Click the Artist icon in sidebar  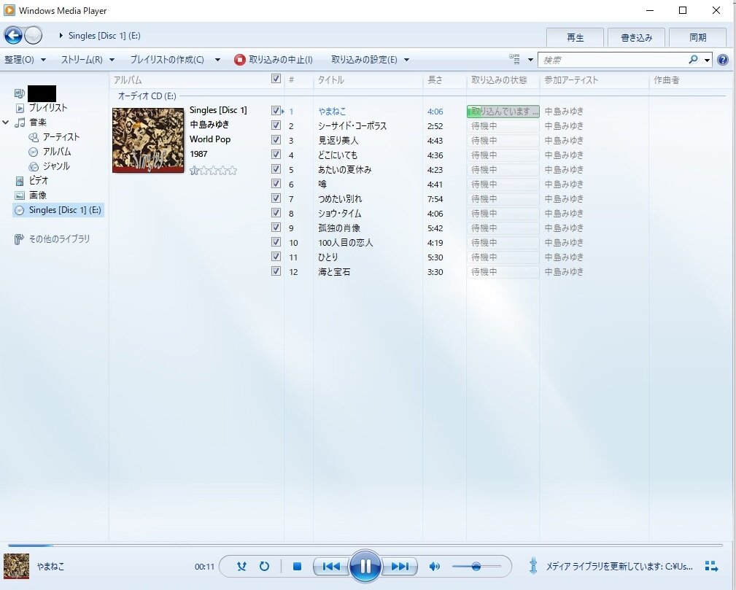click(34, 137)
